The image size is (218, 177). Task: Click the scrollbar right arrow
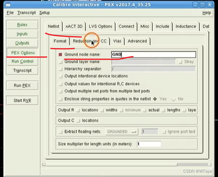[210, 165]
